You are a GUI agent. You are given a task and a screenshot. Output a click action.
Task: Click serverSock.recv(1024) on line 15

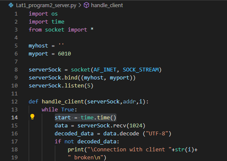coord(111,126)
